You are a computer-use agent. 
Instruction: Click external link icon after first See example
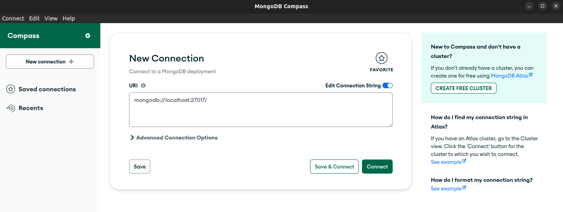tap(464, 161)
